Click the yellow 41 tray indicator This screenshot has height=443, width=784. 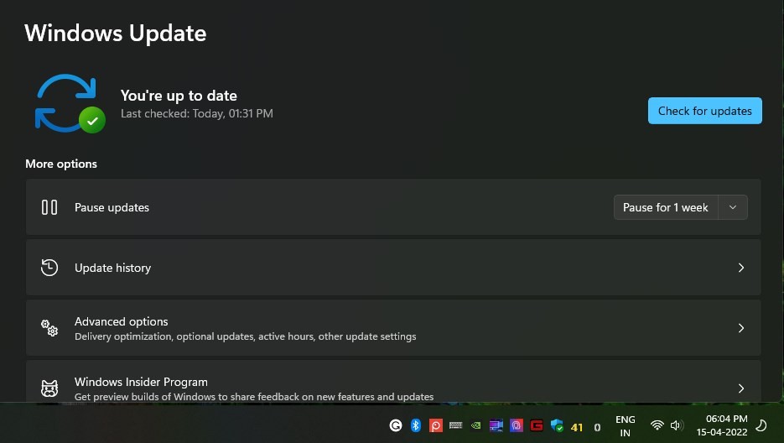(577, 427)
